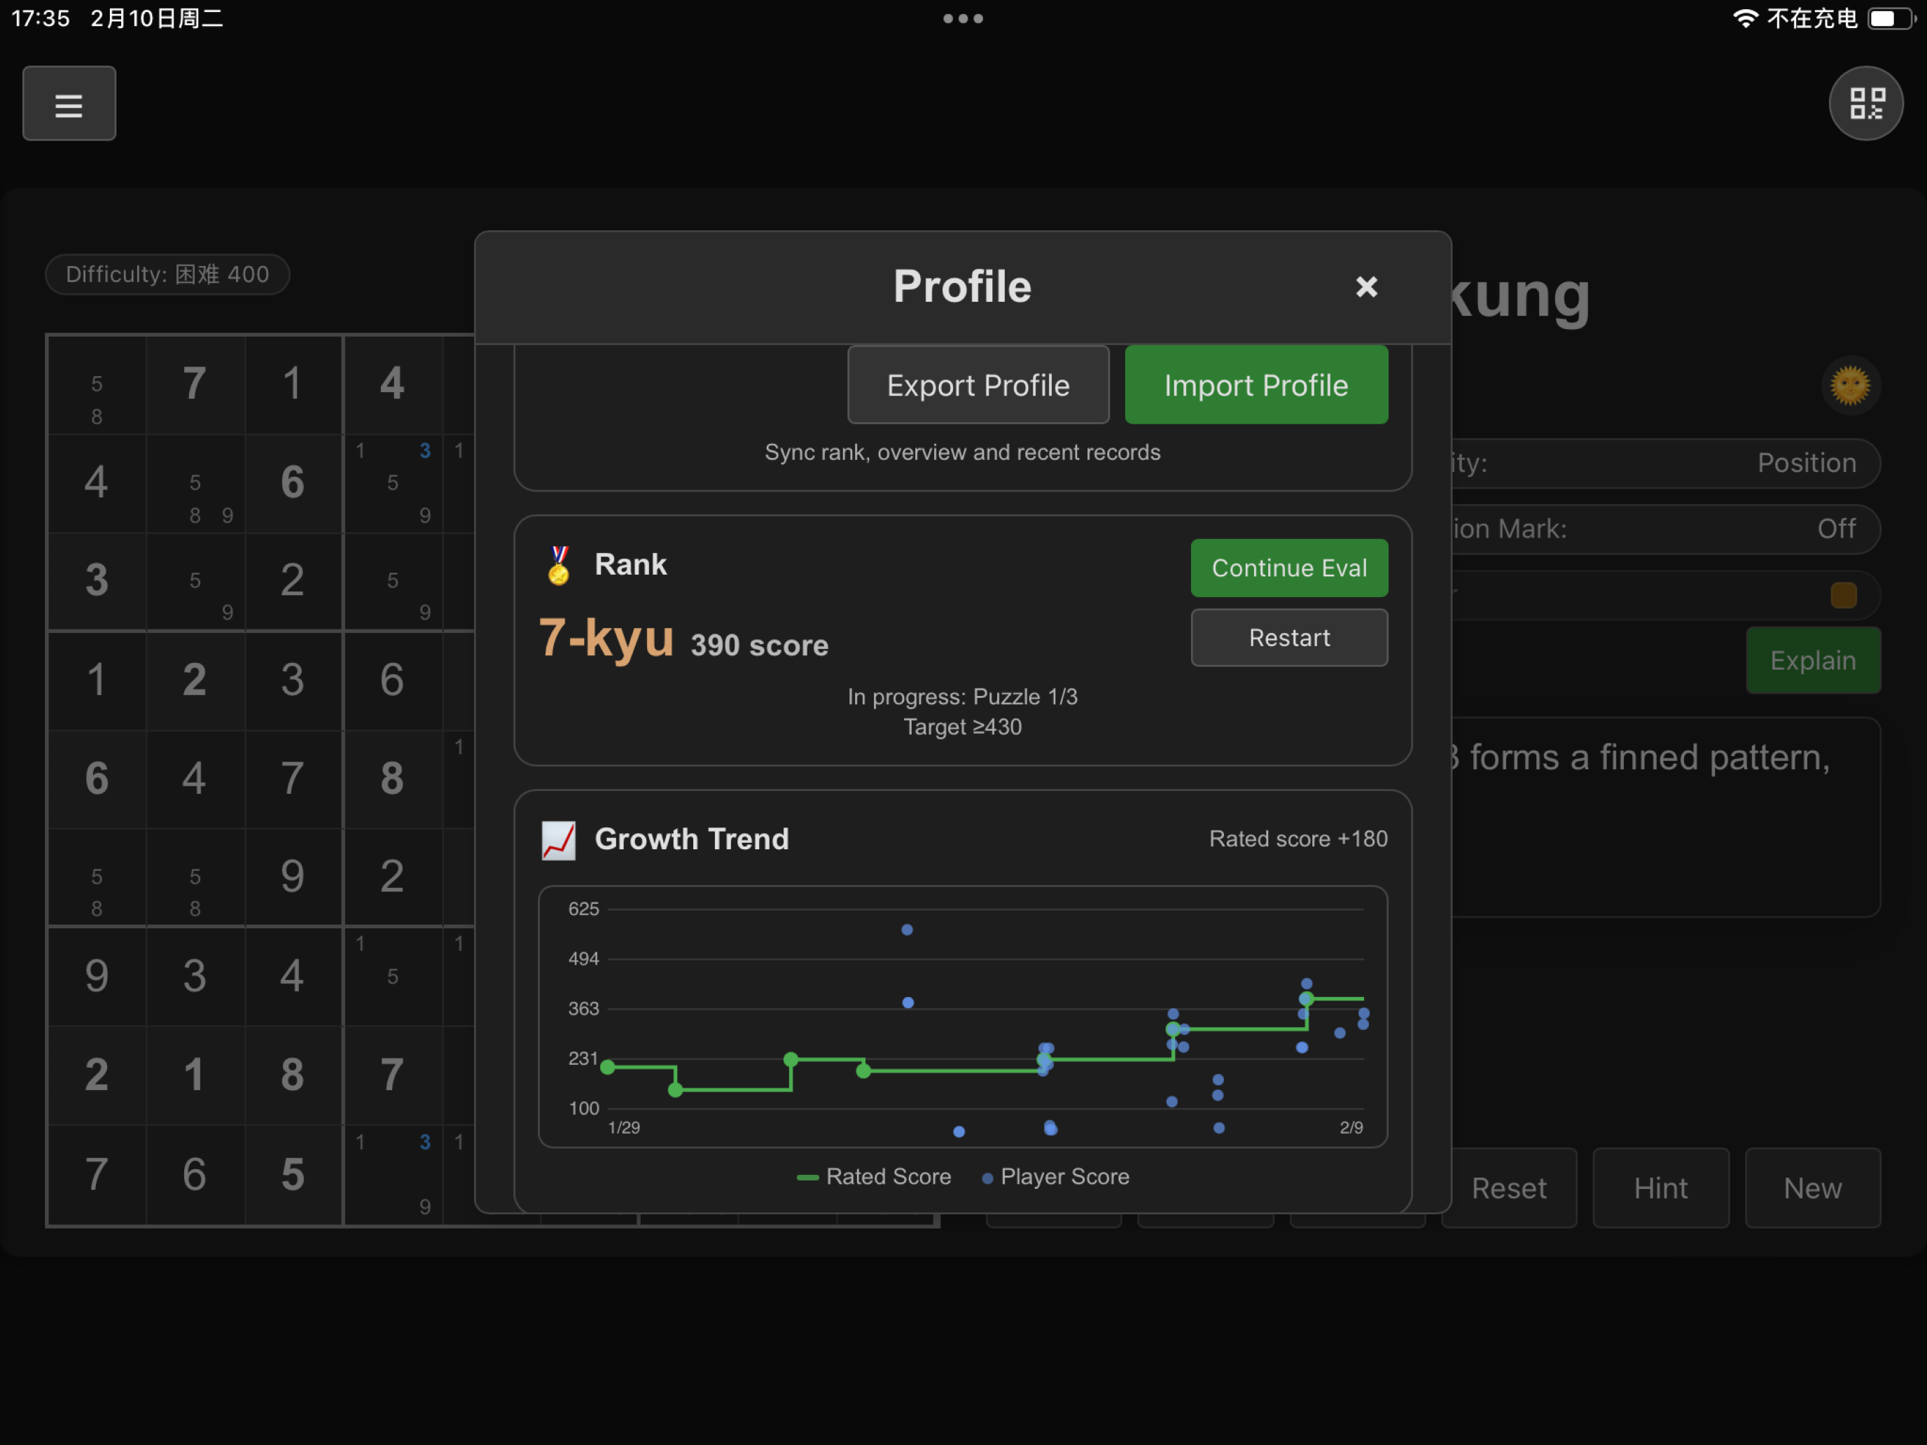Open the QR code scanner button
This screenshot has width=1927, height=1445.
coord(1865,104)
